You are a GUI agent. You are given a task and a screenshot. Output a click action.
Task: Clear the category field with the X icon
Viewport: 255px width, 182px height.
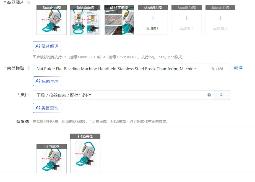point(209,95)
